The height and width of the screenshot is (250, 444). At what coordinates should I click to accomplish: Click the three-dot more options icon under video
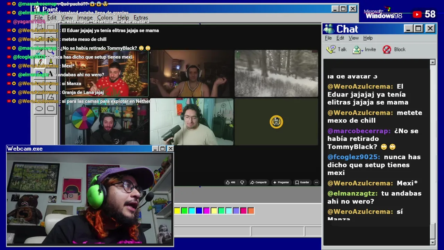316,182
